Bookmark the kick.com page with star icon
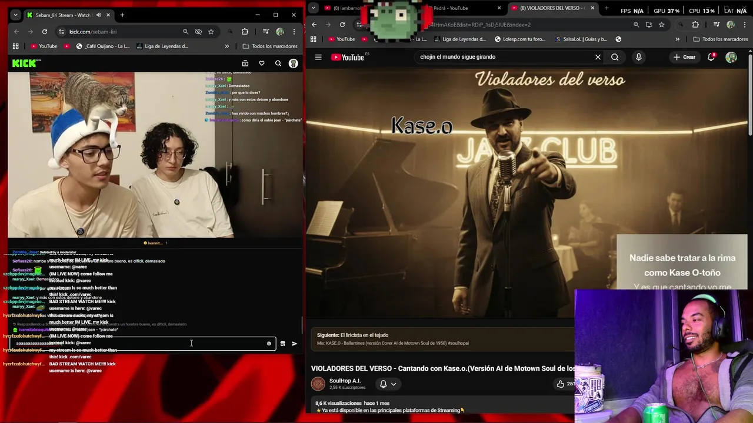753x423 pixels. [211, 32]
